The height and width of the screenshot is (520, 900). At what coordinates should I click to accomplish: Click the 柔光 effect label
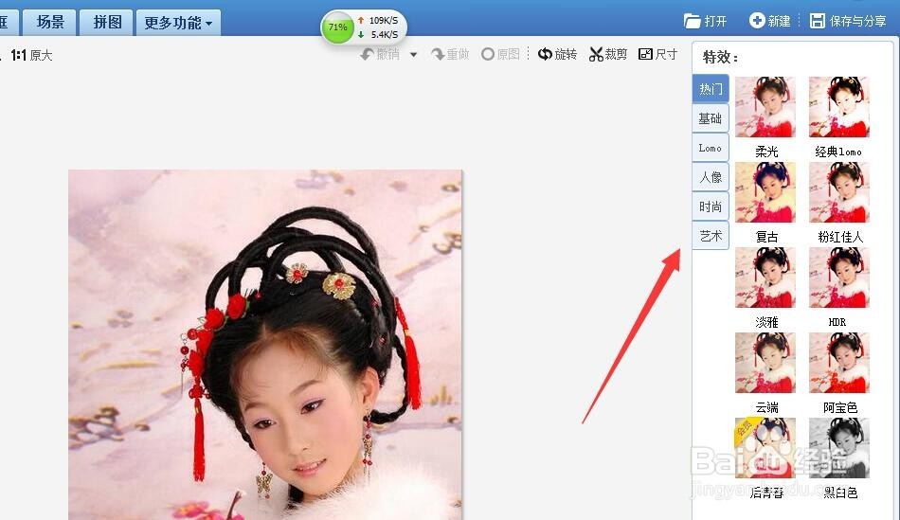pos(766,152)
